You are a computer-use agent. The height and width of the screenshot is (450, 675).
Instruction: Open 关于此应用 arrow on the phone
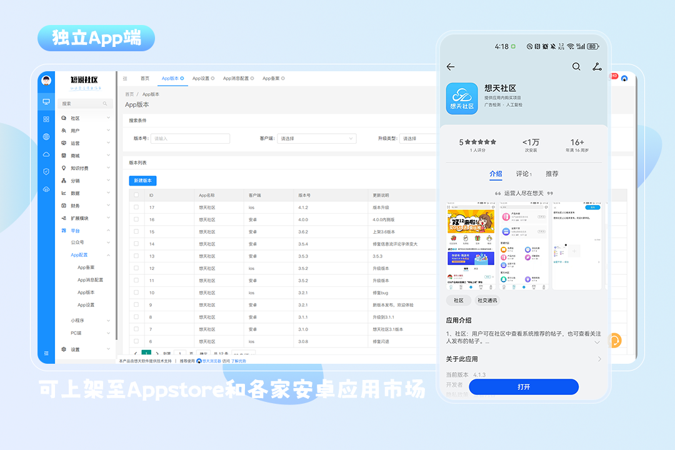tap(599, 359)
